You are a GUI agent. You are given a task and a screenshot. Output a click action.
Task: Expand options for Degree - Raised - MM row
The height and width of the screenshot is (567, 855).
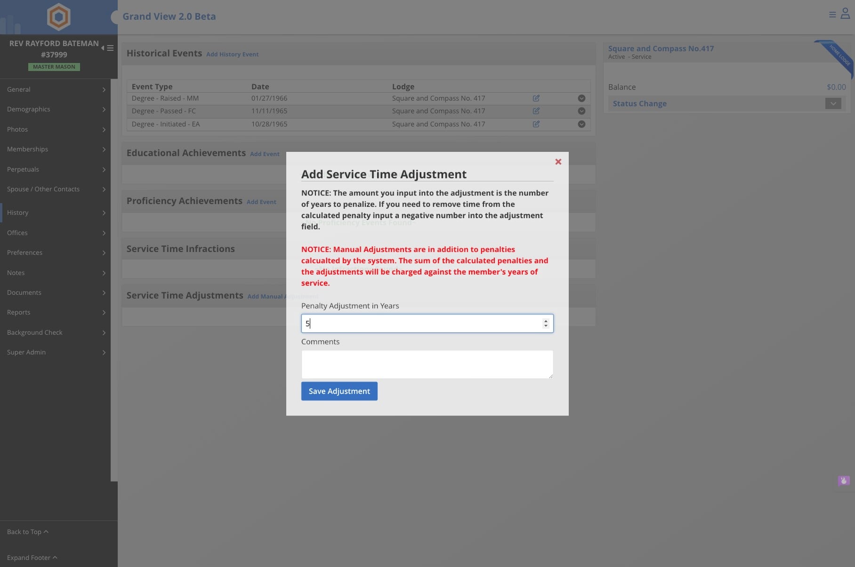coord(581,98)
